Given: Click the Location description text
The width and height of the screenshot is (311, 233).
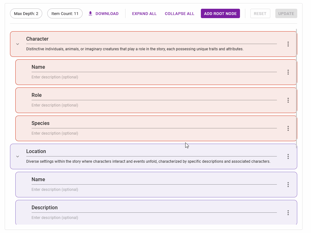Looking at the screenshot, I should 148,161.
